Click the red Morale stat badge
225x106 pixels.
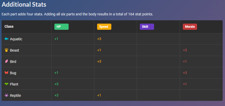[x=190, y=27]
